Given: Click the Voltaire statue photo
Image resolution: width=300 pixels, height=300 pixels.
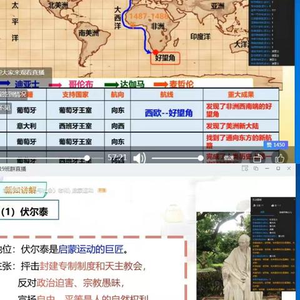Looking at the screenshot, I should [224, 256].
